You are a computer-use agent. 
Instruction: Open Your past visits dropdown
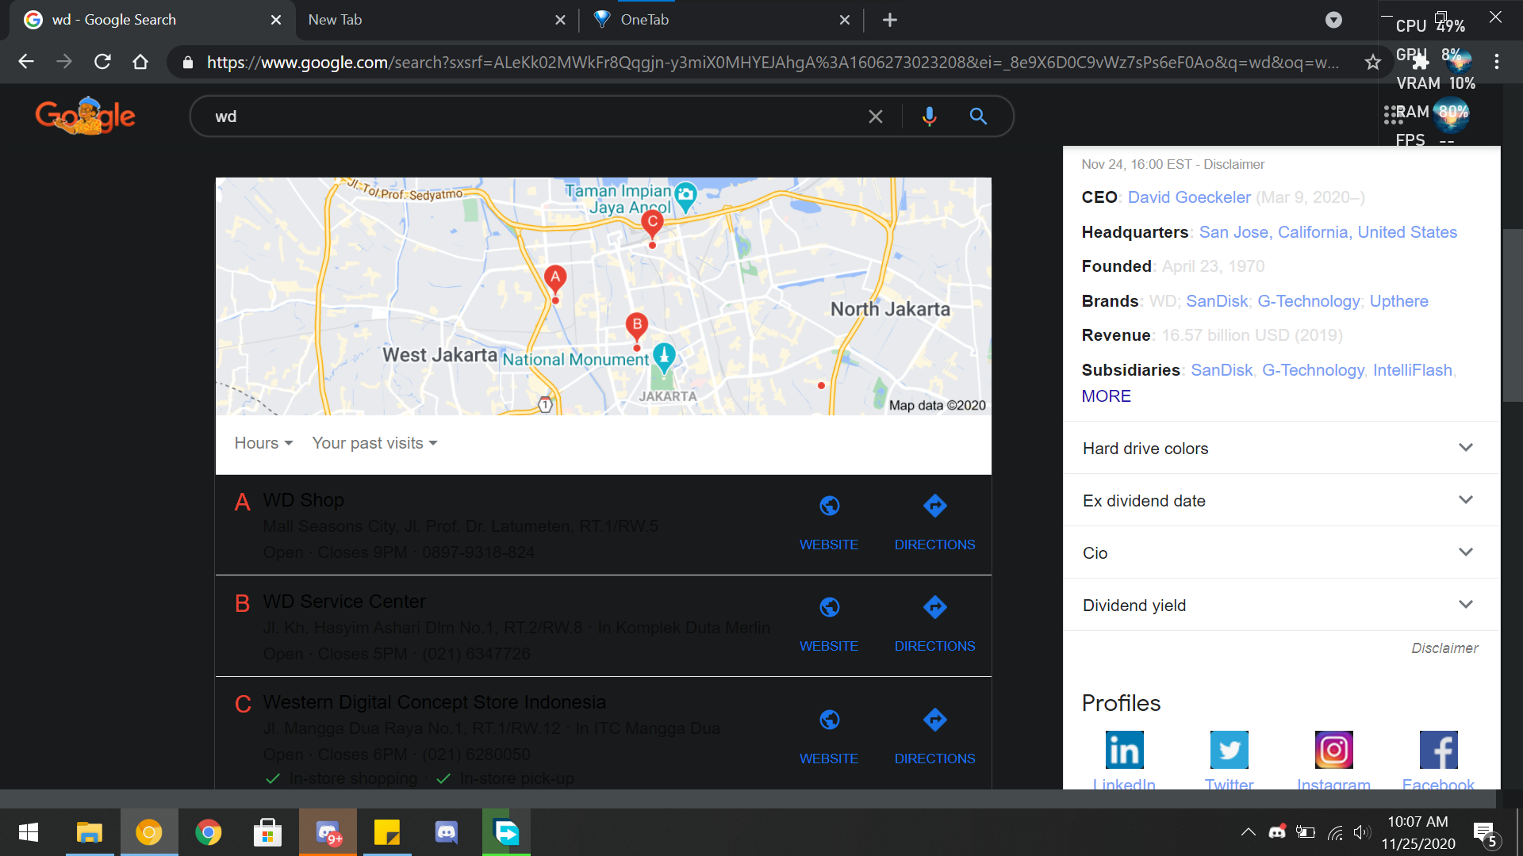[x=374, y=443]
